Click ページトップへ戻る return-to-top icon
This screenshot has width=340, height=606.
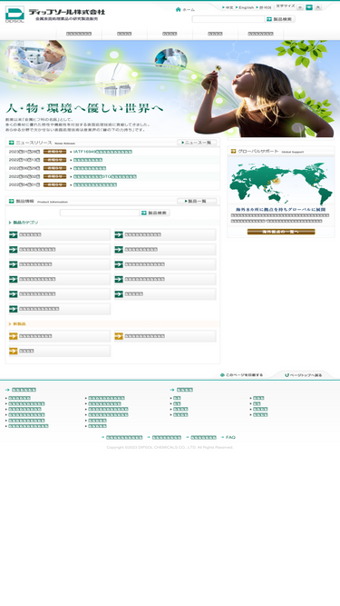tap(287, 375)
